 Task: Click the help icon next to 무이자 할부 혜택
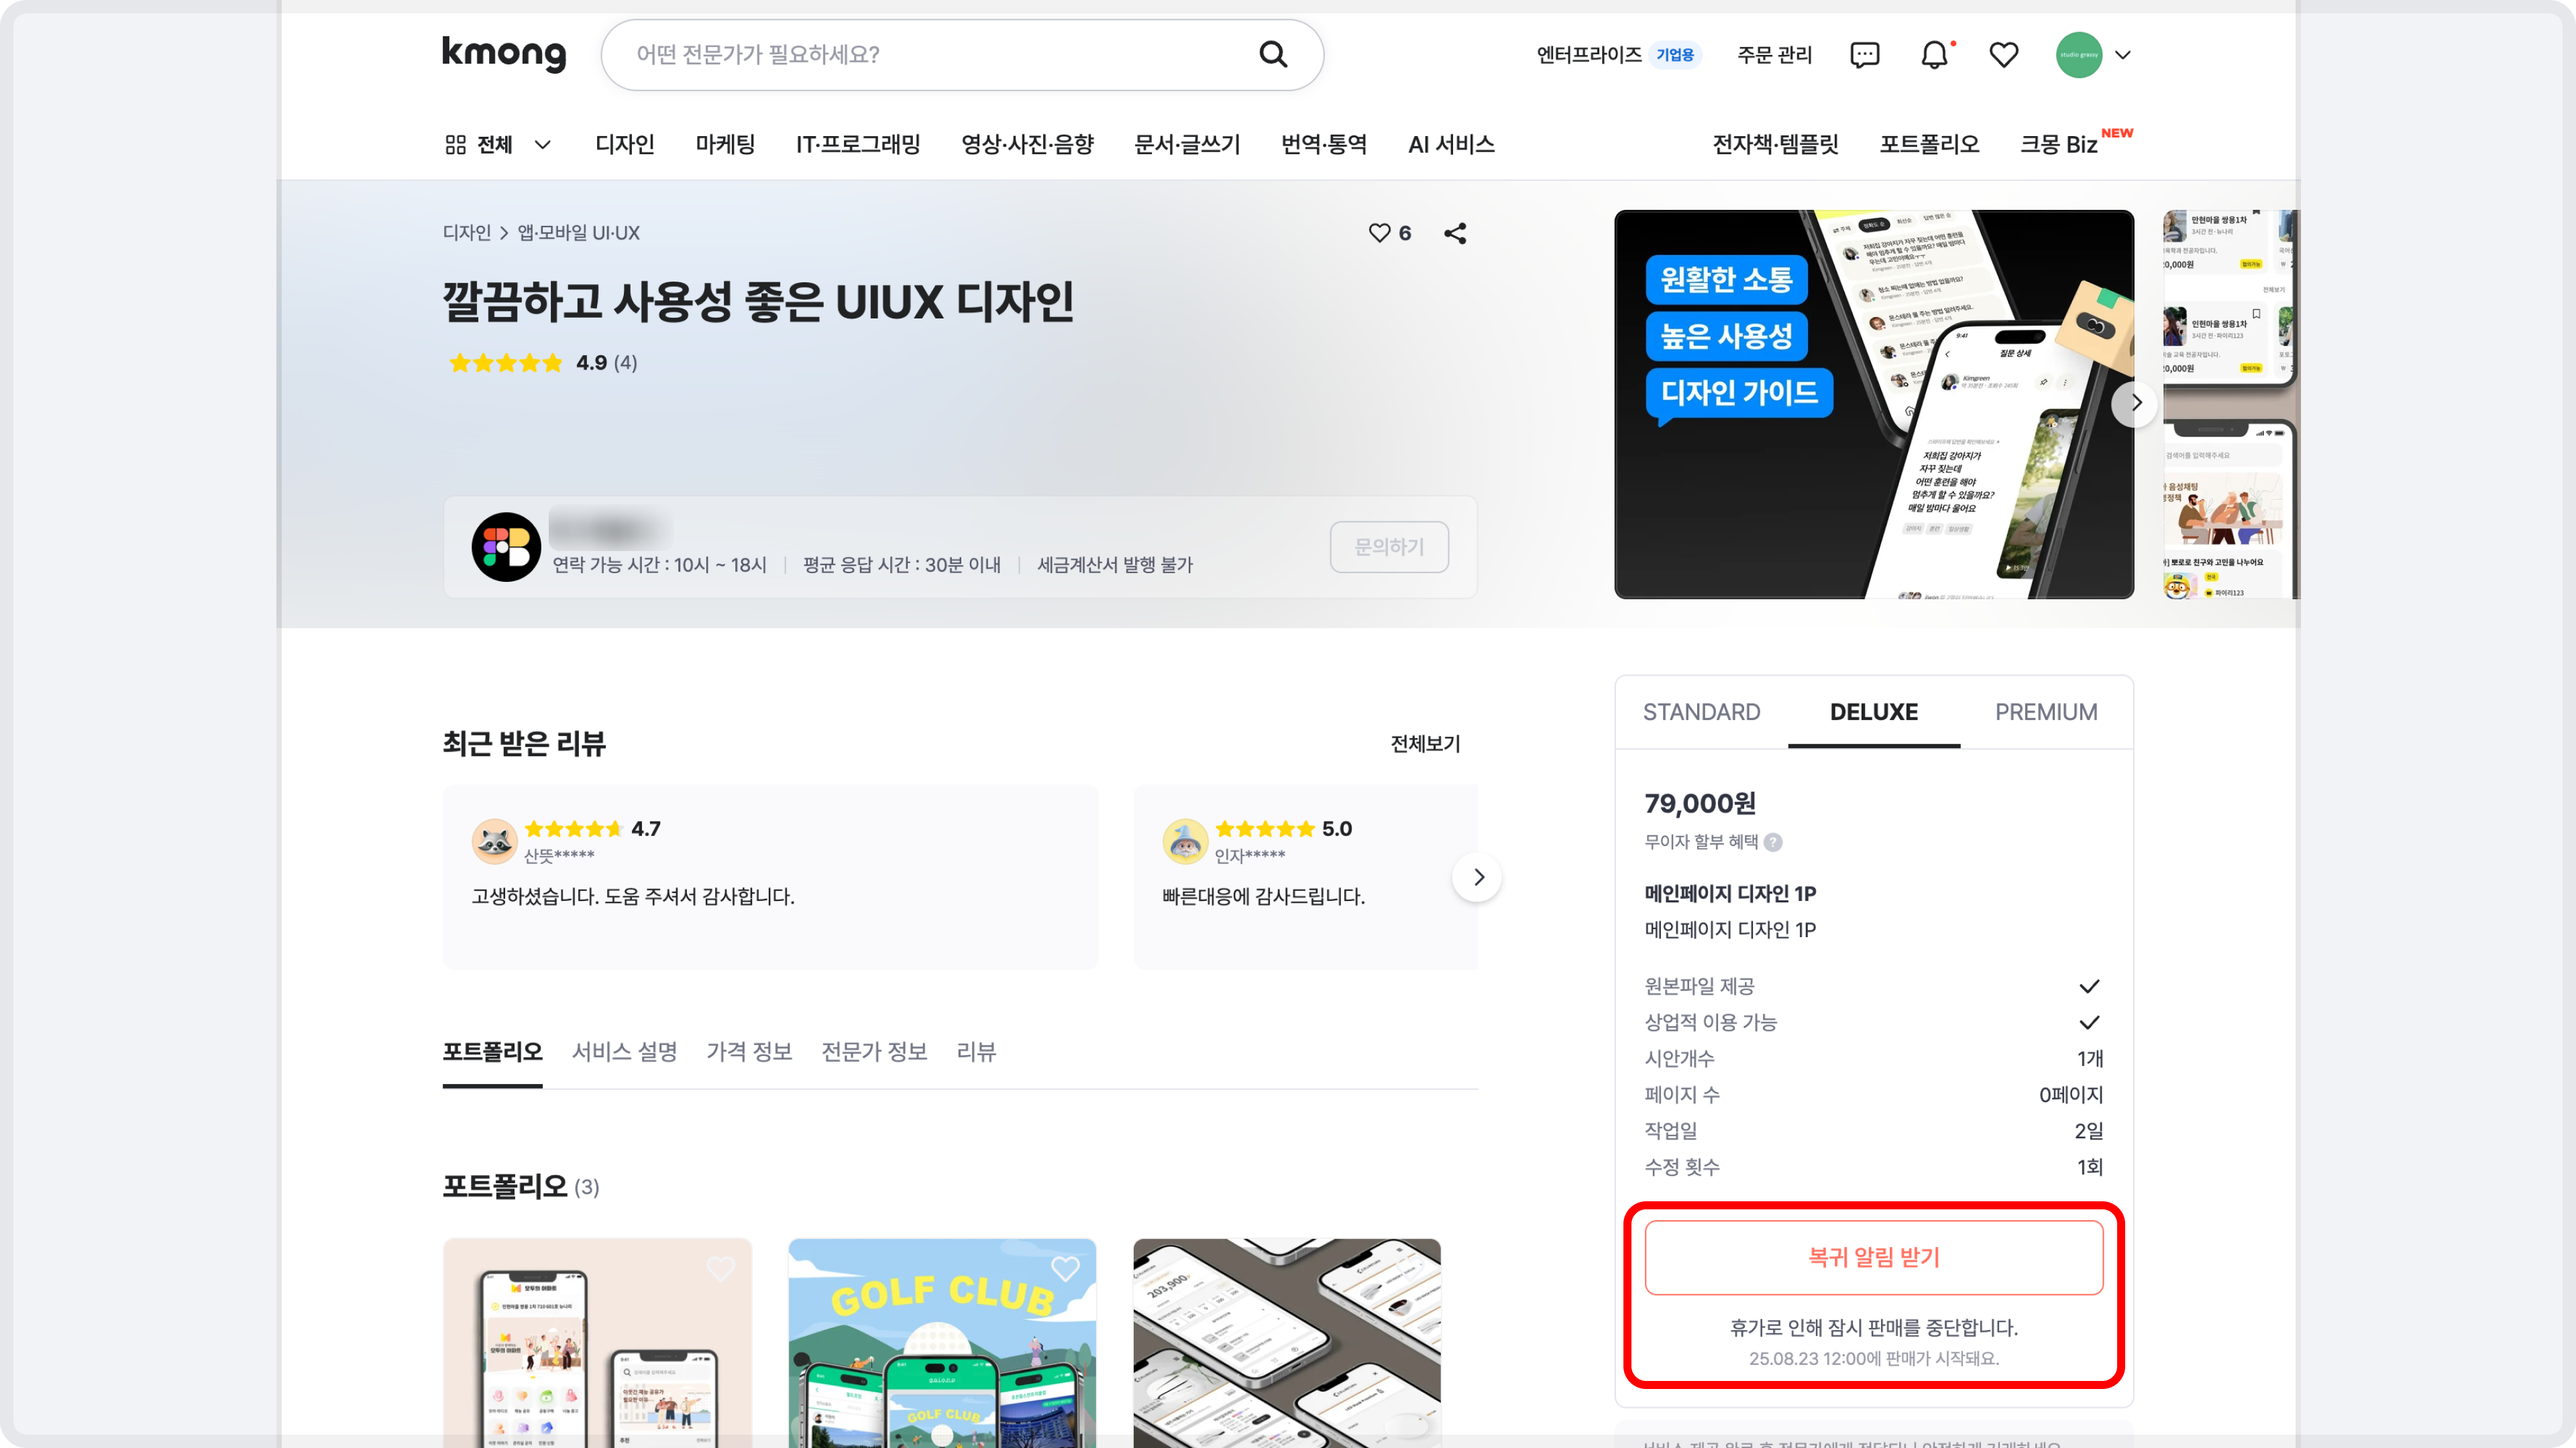[1773, 843]
